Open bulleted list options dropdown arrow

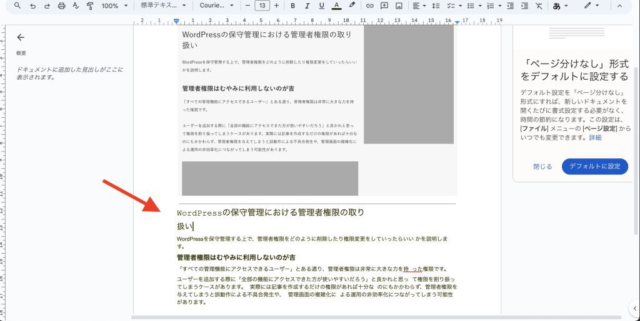480,6
